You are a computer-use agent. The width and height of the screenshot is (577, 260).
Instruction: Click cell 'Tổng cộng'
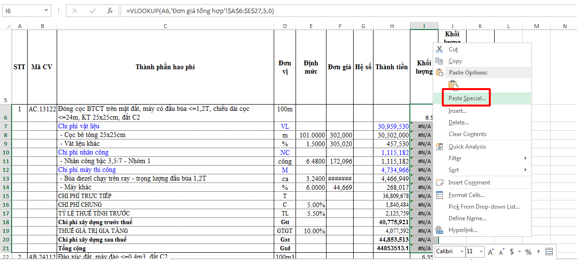[165, 248]
